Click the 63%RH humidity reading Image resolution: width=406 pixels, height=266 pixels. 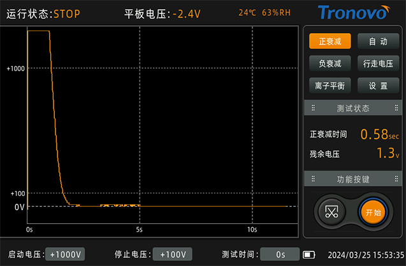point(276,13)
